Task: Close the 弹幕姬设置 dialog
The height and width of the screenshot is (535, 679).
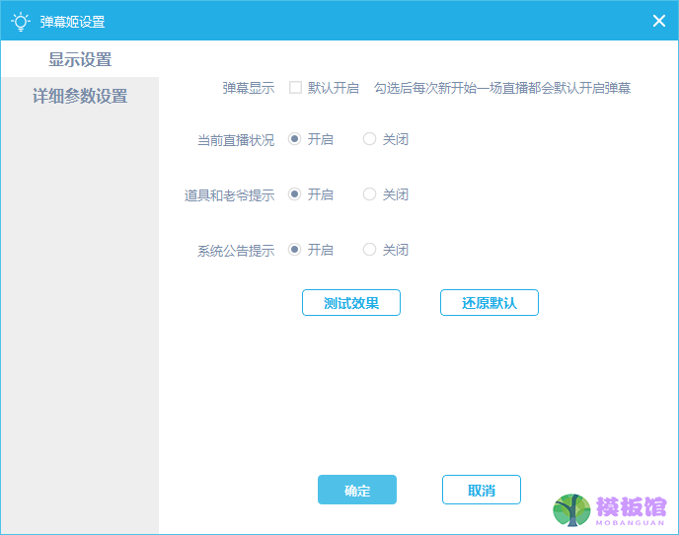Action: [658, 21]
